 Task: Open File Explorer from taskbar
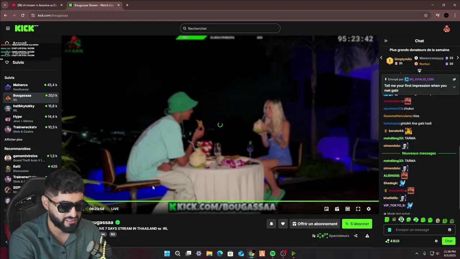209,254
